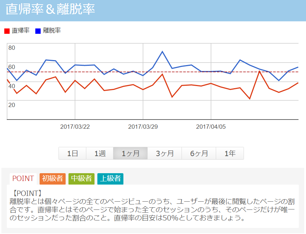The image size is (306, 234).
Task: Go to the 上級者 tab
Action: 110,179
